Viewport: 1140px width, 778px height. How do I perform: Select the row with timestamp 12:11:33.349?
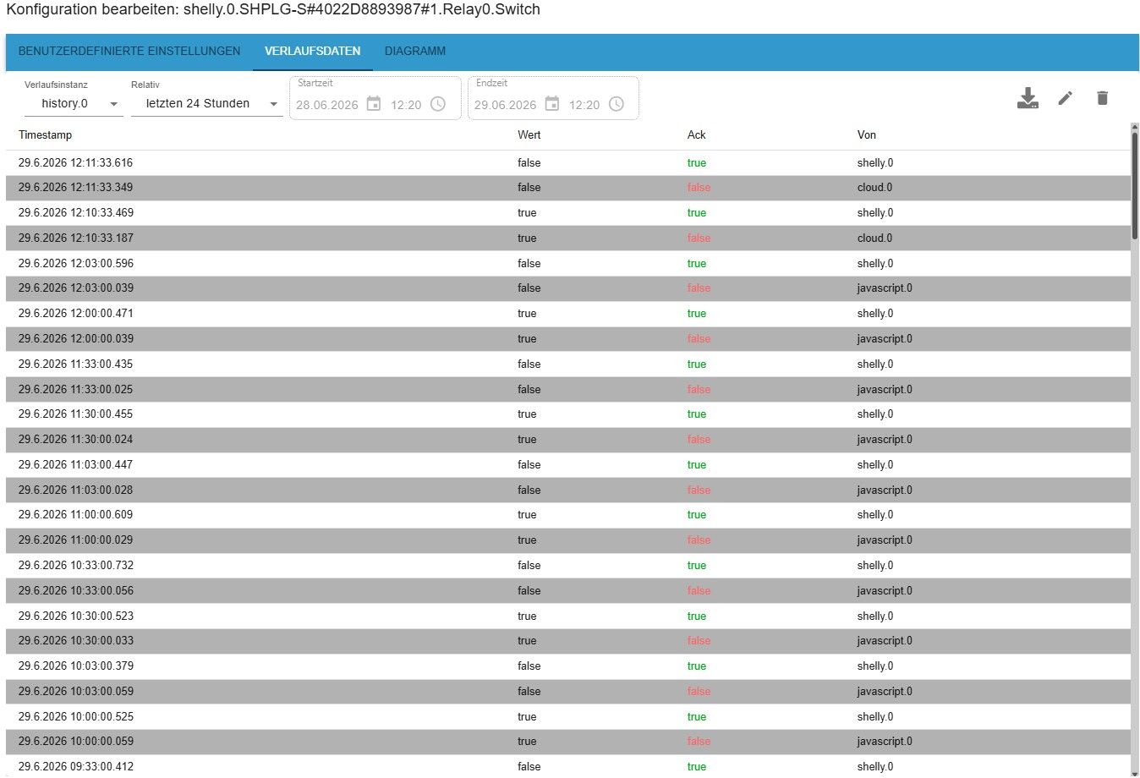tap(568, 188)
